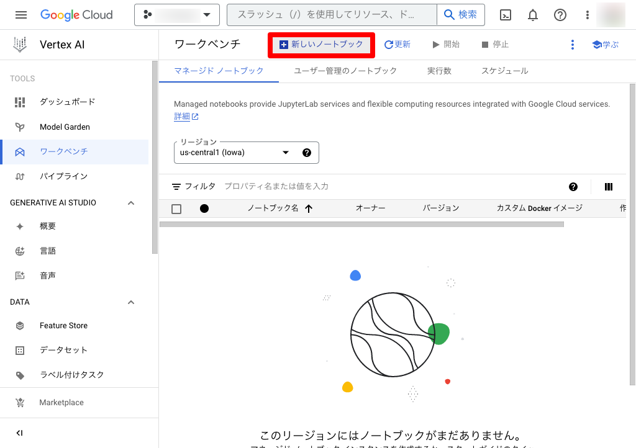Open the Workbench more options menu
The image size is (636, 448).
(573, 45)
